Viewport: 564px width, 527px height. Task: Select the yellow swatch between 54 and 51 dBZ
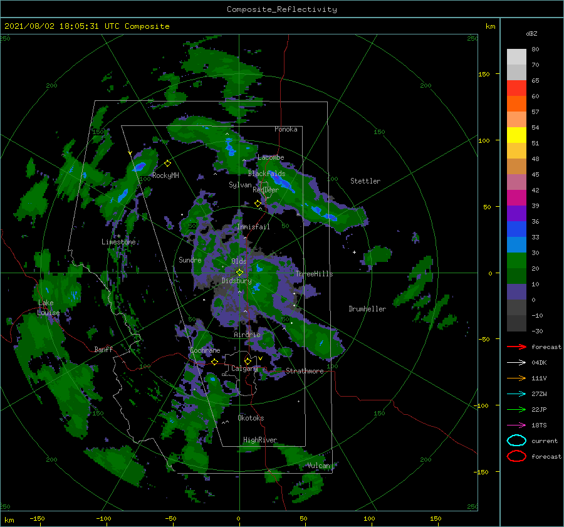tap(516, 135)
